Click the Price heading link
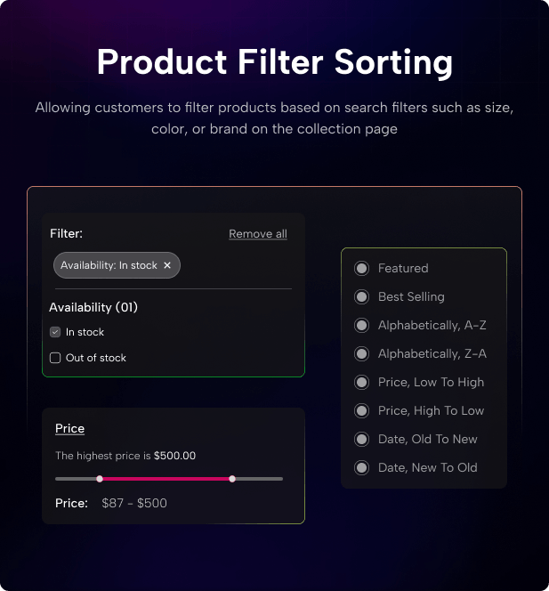Screen dimensions: 549x591 69,428
